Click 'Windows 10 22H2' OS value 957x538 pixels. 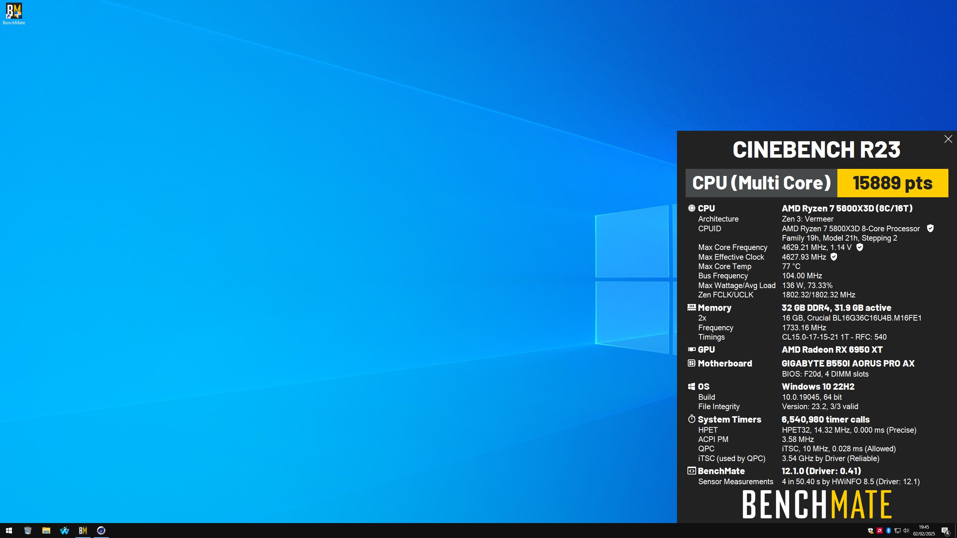818,387
